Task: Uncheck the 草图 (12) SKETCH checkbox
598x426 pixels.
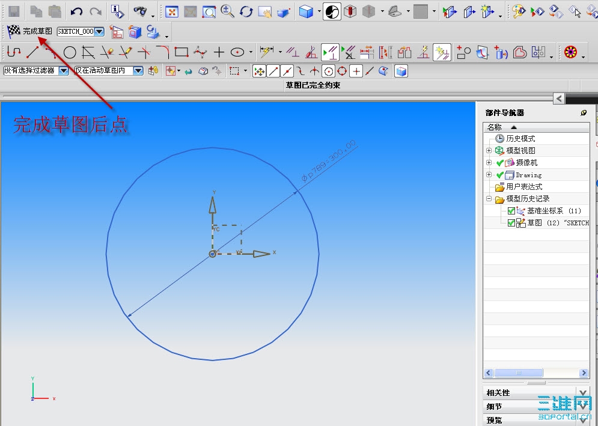Action: [x=511, y=223]
